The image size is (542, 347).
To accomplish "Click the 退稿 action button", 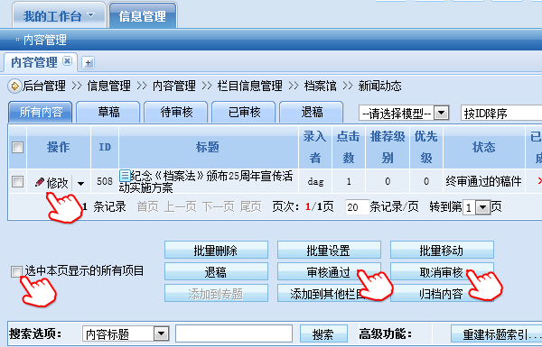I will pyautogui.click(x=216, y=271).
